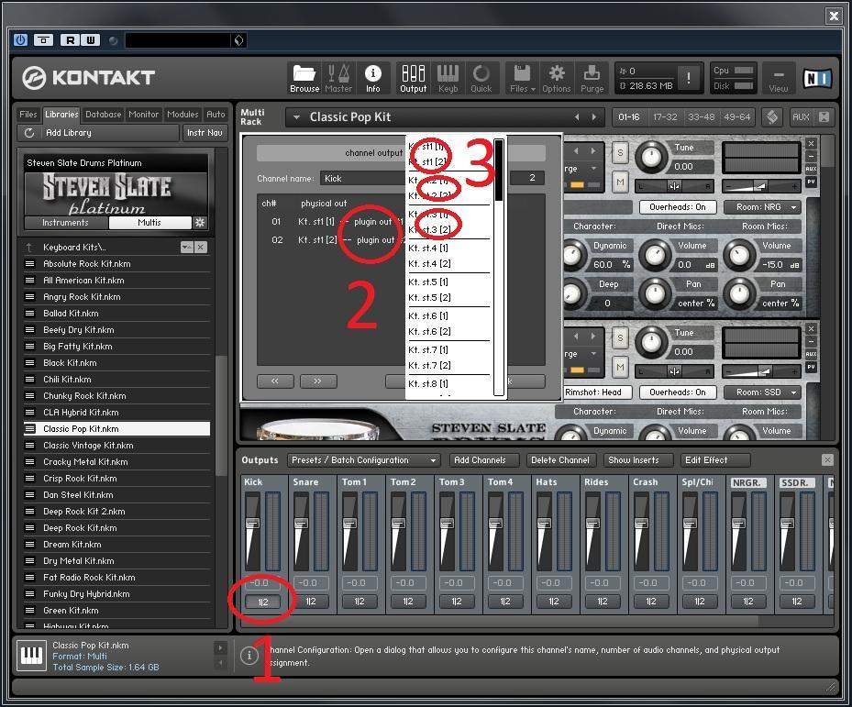This screenshot has width=852, height=707.
Task: Open the Classic Pop Kit multi dropdown arrow
Action: coord(296,116)
